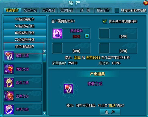Select the 盘龙之戒 dragon ring icon
The width and height of the screenshot is (148, 117).
pos(9,83)
